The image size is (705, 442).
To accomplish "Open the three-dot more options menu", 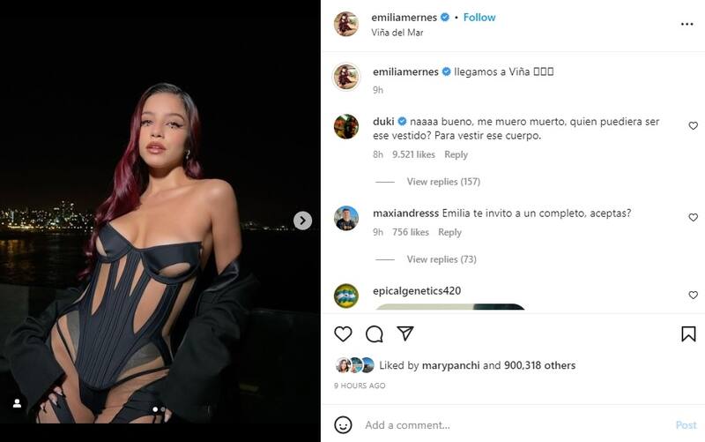I will 687,24.
